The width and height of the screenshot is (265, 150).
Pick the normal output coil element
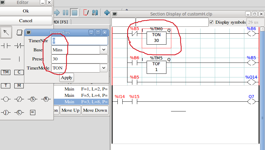pos(6,99)
